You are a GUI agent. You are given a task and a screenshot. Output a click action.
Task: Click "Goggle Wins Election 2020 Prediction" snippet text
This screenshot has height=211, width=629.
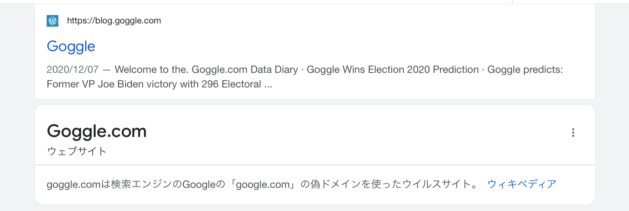(x=392, y=69)
